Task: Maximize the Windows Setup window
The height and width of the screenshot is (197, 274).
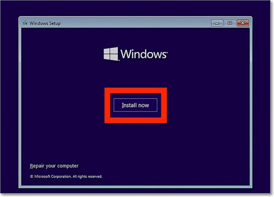Action: coord(230,23)
